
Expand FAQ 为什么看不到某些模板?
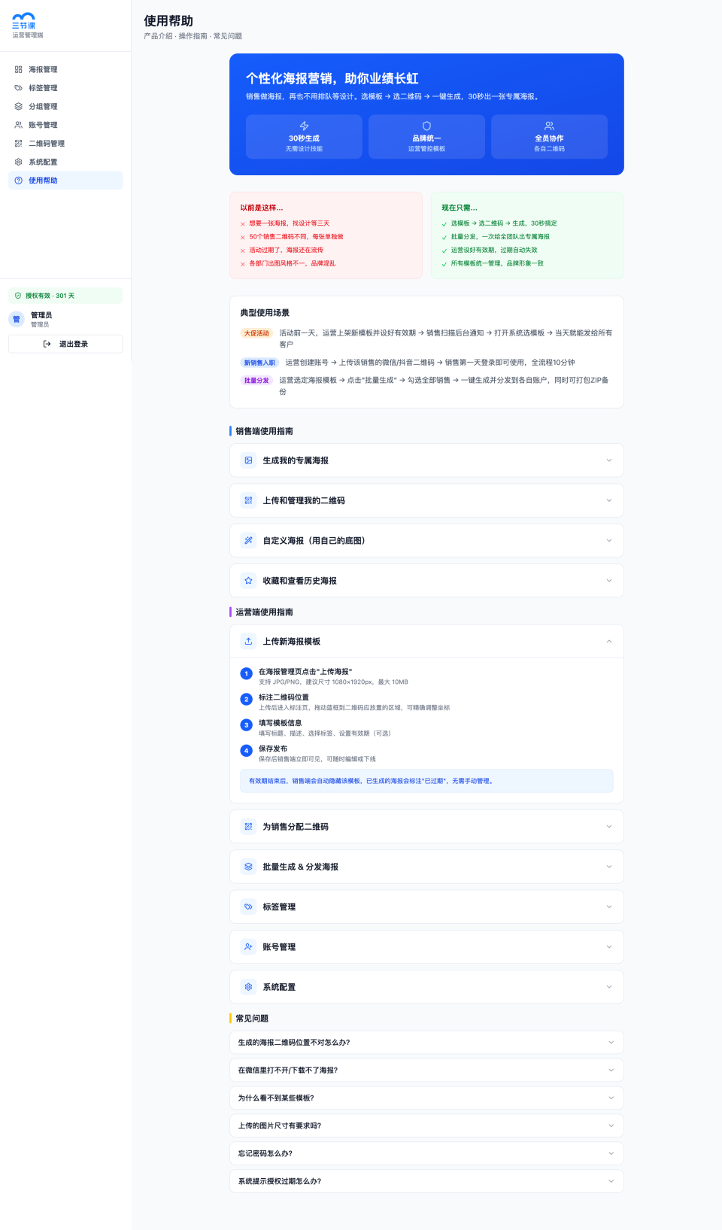(x=426, y=1098)
